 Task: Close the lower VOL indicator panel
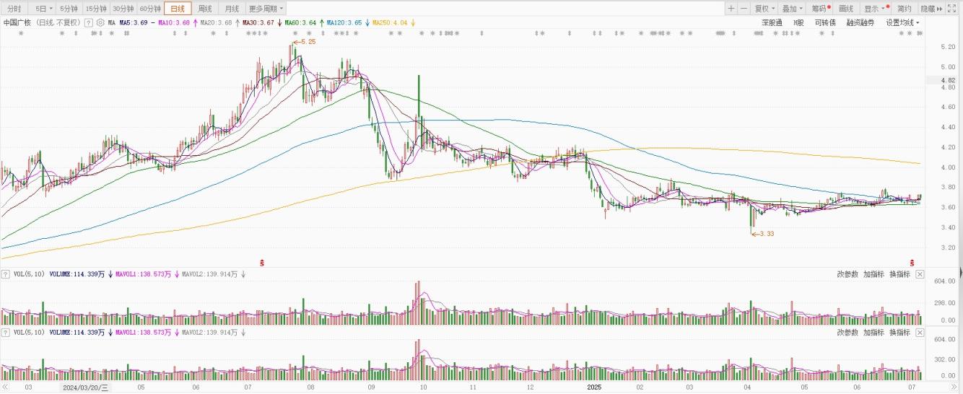920,333
